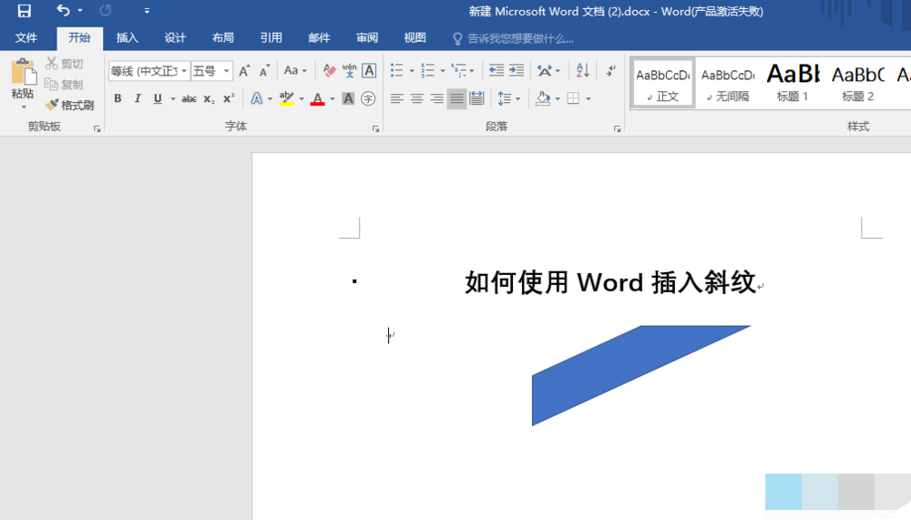This screenshot has width=911, height=520.
Task: Toggle strikethrough text formatting
Action: click(x=189, y=98)
